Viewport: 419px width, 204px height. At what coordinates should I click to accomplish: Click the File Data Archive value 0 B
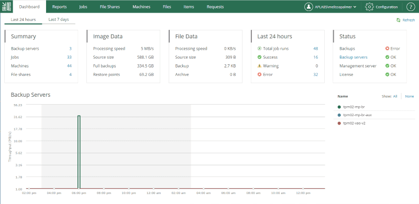click(x=233, y=74)
